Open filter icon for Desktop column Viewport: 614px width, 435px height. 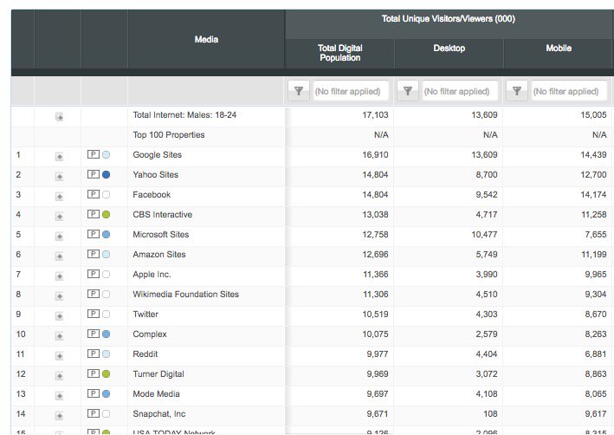tap(408, 91)
